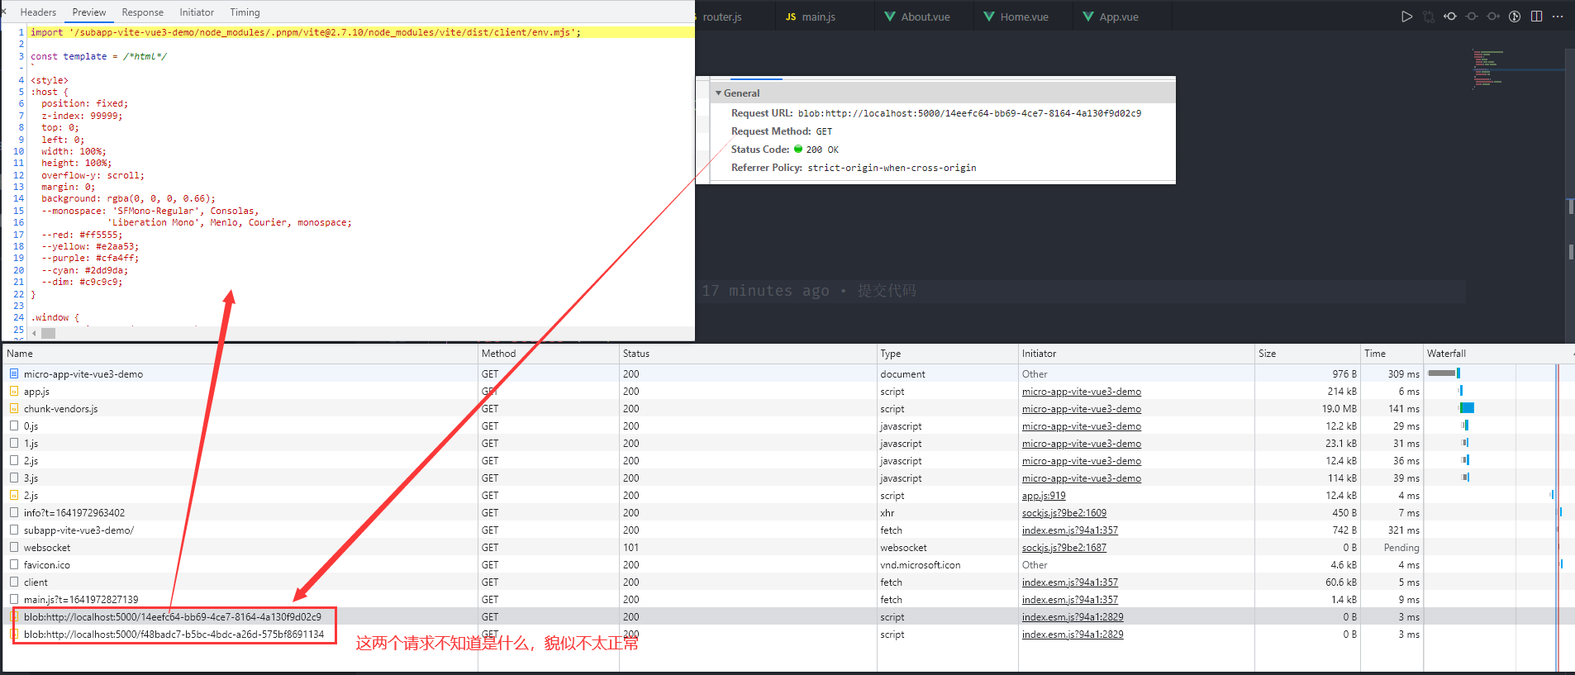Sort network table by Size column
Image resolution: width=1575 pixels, height=675 pixels.
click(1307, 354)
